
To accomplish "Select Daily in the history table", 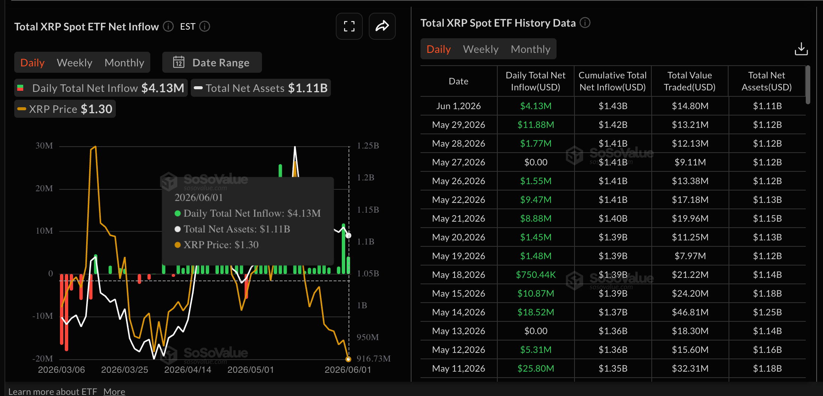I will click(438, 49).
